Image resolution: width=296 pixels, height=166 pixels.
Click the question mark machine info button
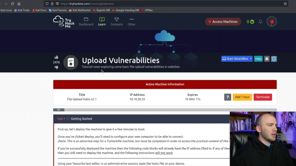pyautogui.click(x=227, y=97)
